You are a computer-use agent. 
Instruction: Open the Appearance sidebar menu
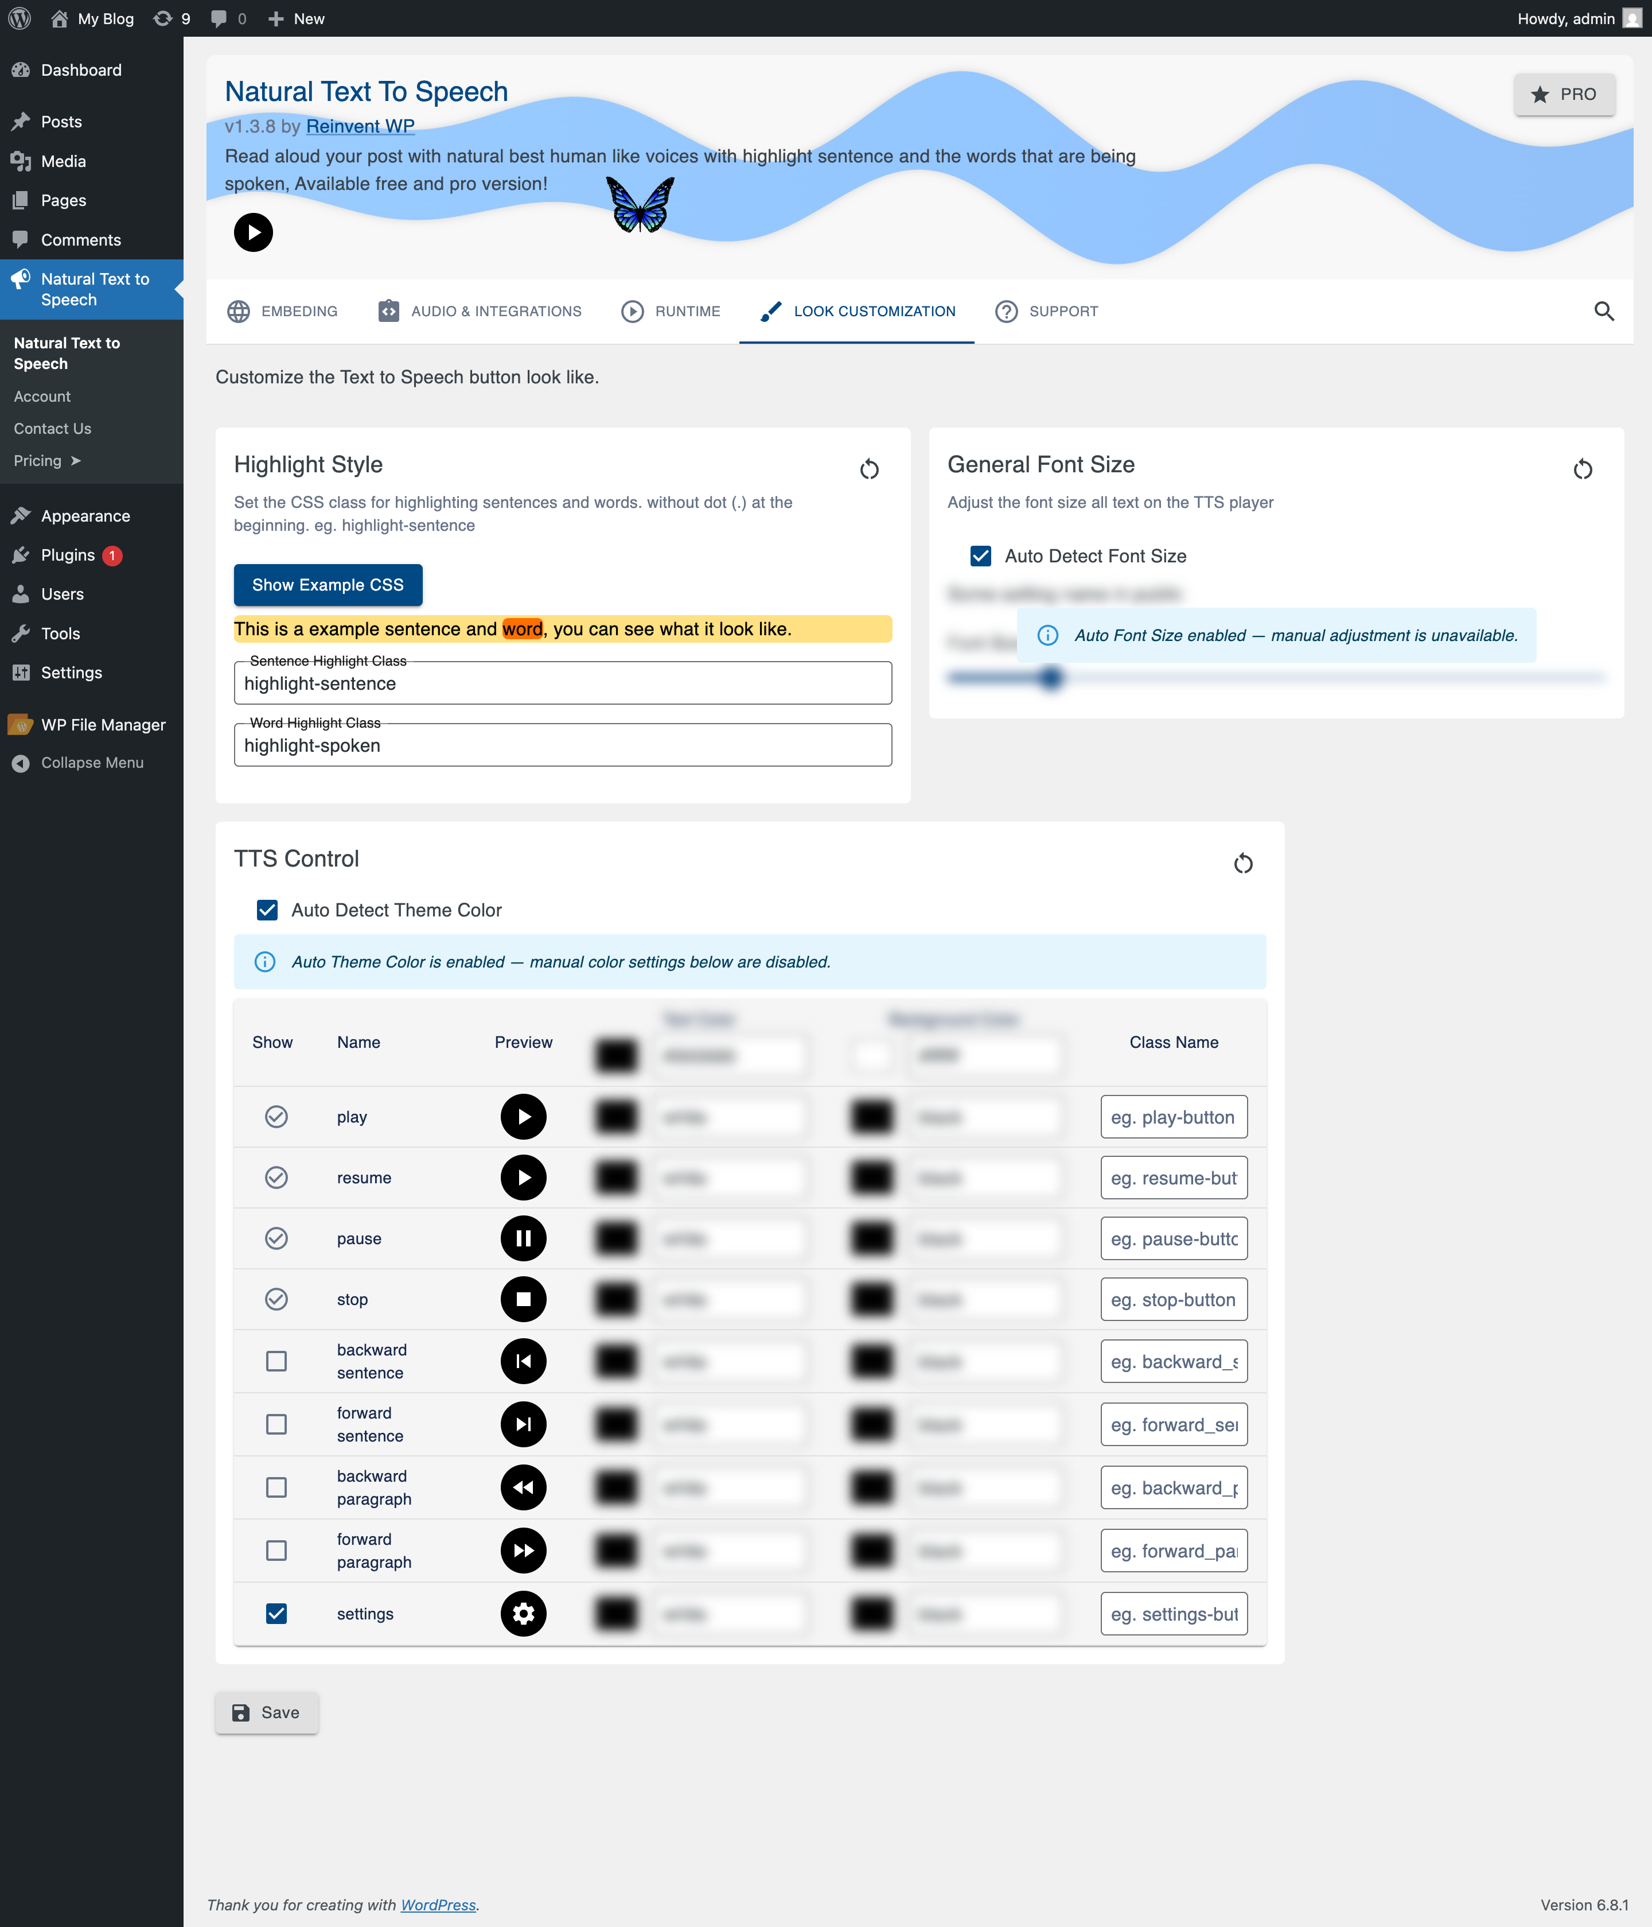coord(91,516)
